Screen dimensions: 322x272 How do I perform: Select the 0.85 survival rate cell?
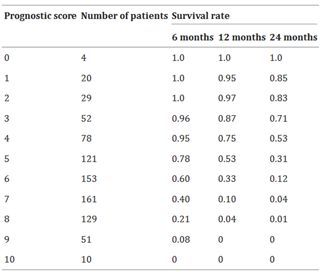coord(278,78)
